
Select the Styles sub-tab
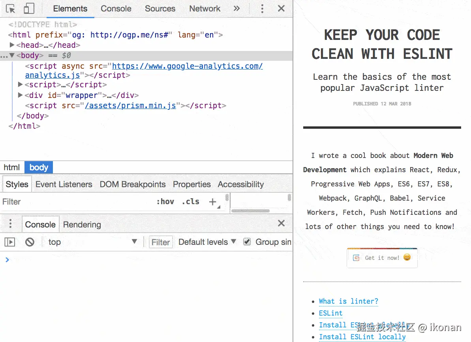coord(17,184)
